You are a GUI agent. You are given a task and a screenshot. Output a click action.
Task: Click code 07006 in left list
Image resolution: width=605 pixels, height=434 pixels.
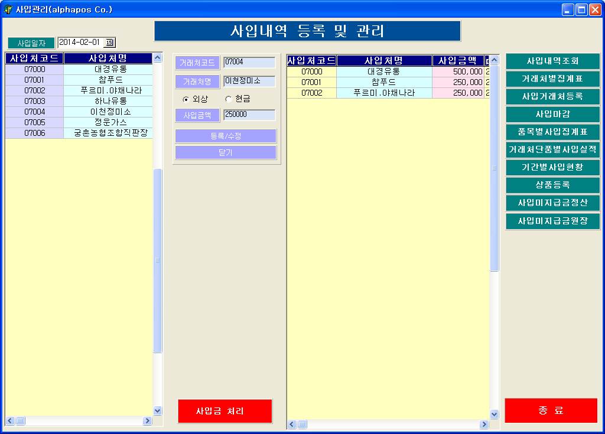click(34, 133)
